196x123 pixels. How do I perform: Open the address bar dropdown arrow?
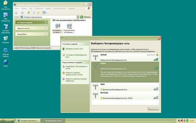coord(78,17)
